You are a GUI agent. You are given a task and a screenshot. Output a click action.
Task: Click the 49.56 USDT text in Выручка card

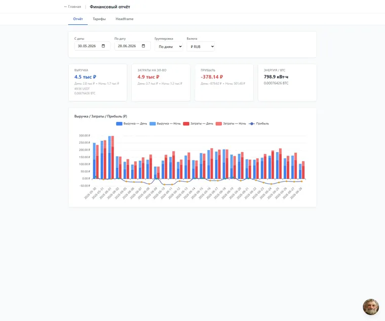point(82,89)
